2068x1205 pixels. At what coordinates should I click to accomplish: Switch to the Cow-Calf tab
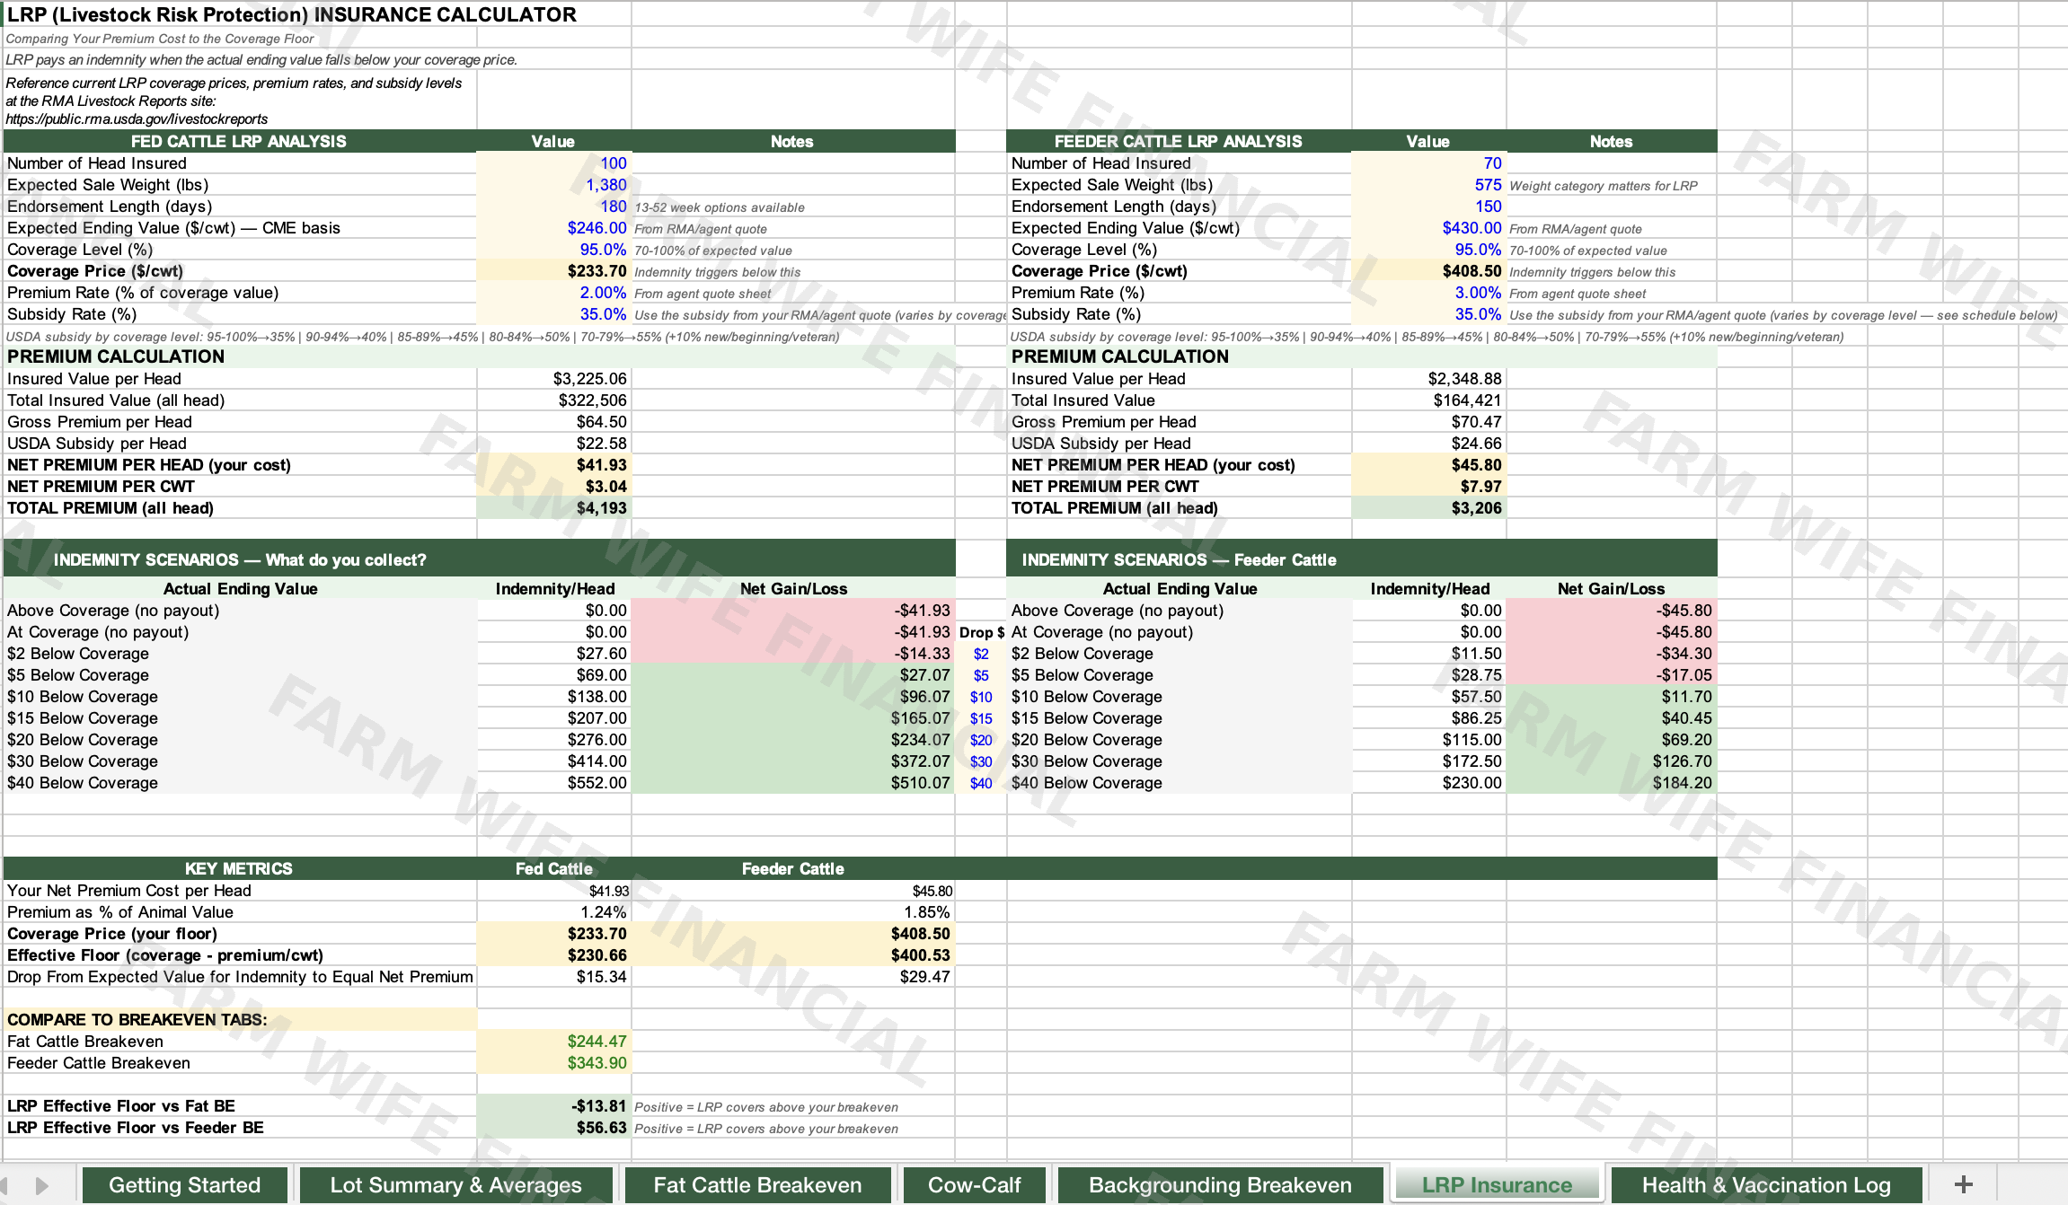(975, 1184)
